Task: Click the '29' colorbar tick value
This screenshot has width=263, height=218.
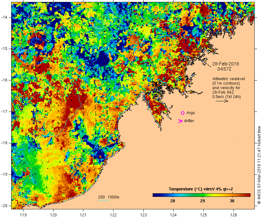Action: click(x=202, y=201)
